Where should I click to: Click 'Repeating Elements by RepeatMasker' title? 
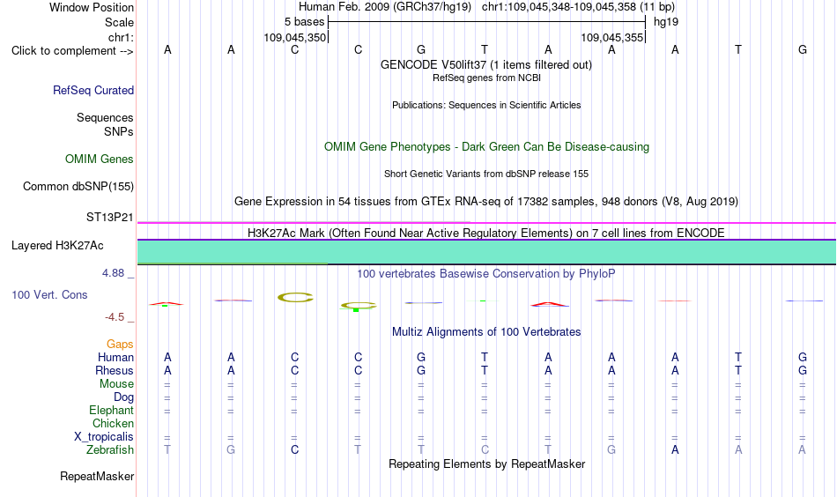tap(486, 464)
